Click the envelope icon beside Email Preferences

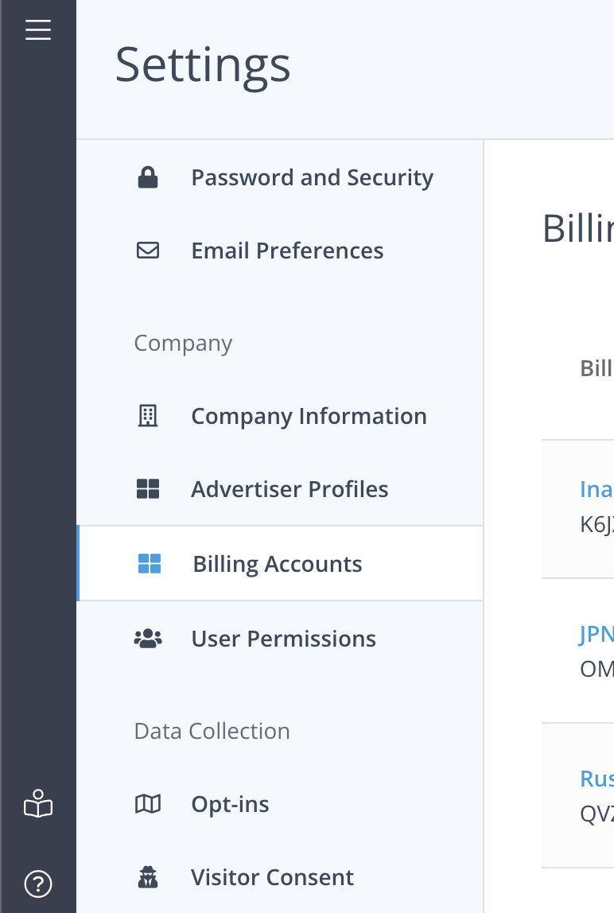coord(148,251)
